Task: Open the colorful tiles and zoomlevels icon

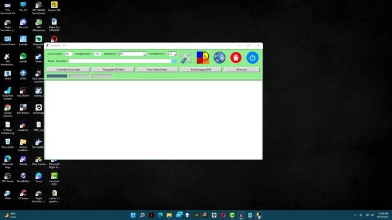Action: click(x=203, y=57)
